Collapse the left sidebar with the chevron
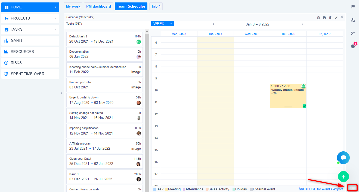This screenshot has width=359, height=192. [x=61, y=93]
